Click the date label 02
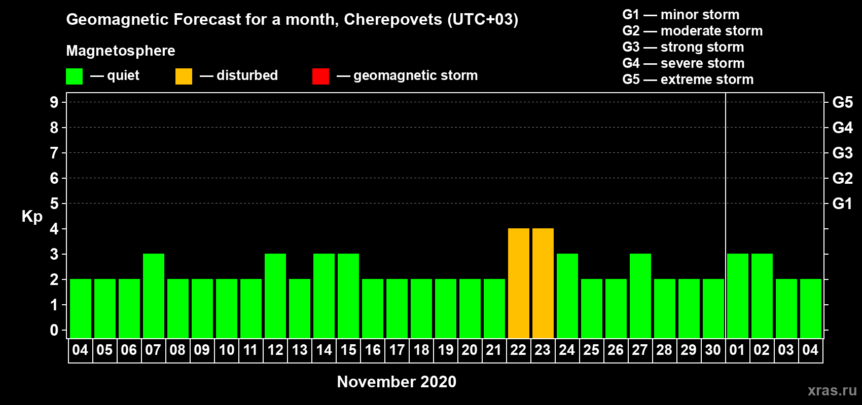This screenshot has width=862, height=405. click(x=762, y=350)
